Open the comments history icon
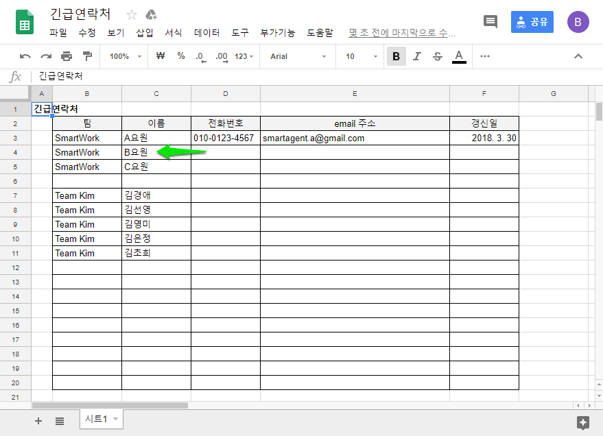The width and height of the screenshot is (603, 436). [x=490, y=21]
